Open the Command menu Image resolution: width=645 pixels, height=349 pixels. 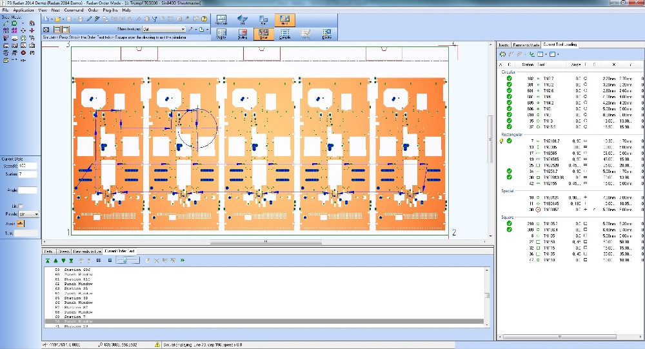[74, 10]
